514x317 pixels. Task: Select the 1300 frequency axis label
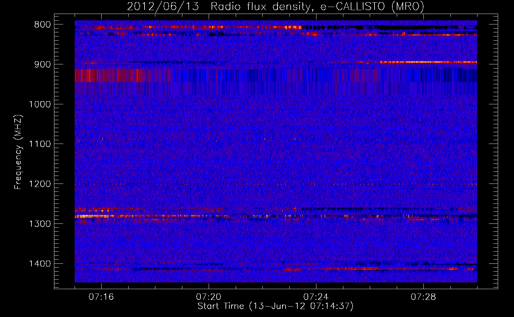(x=40, y=224)
